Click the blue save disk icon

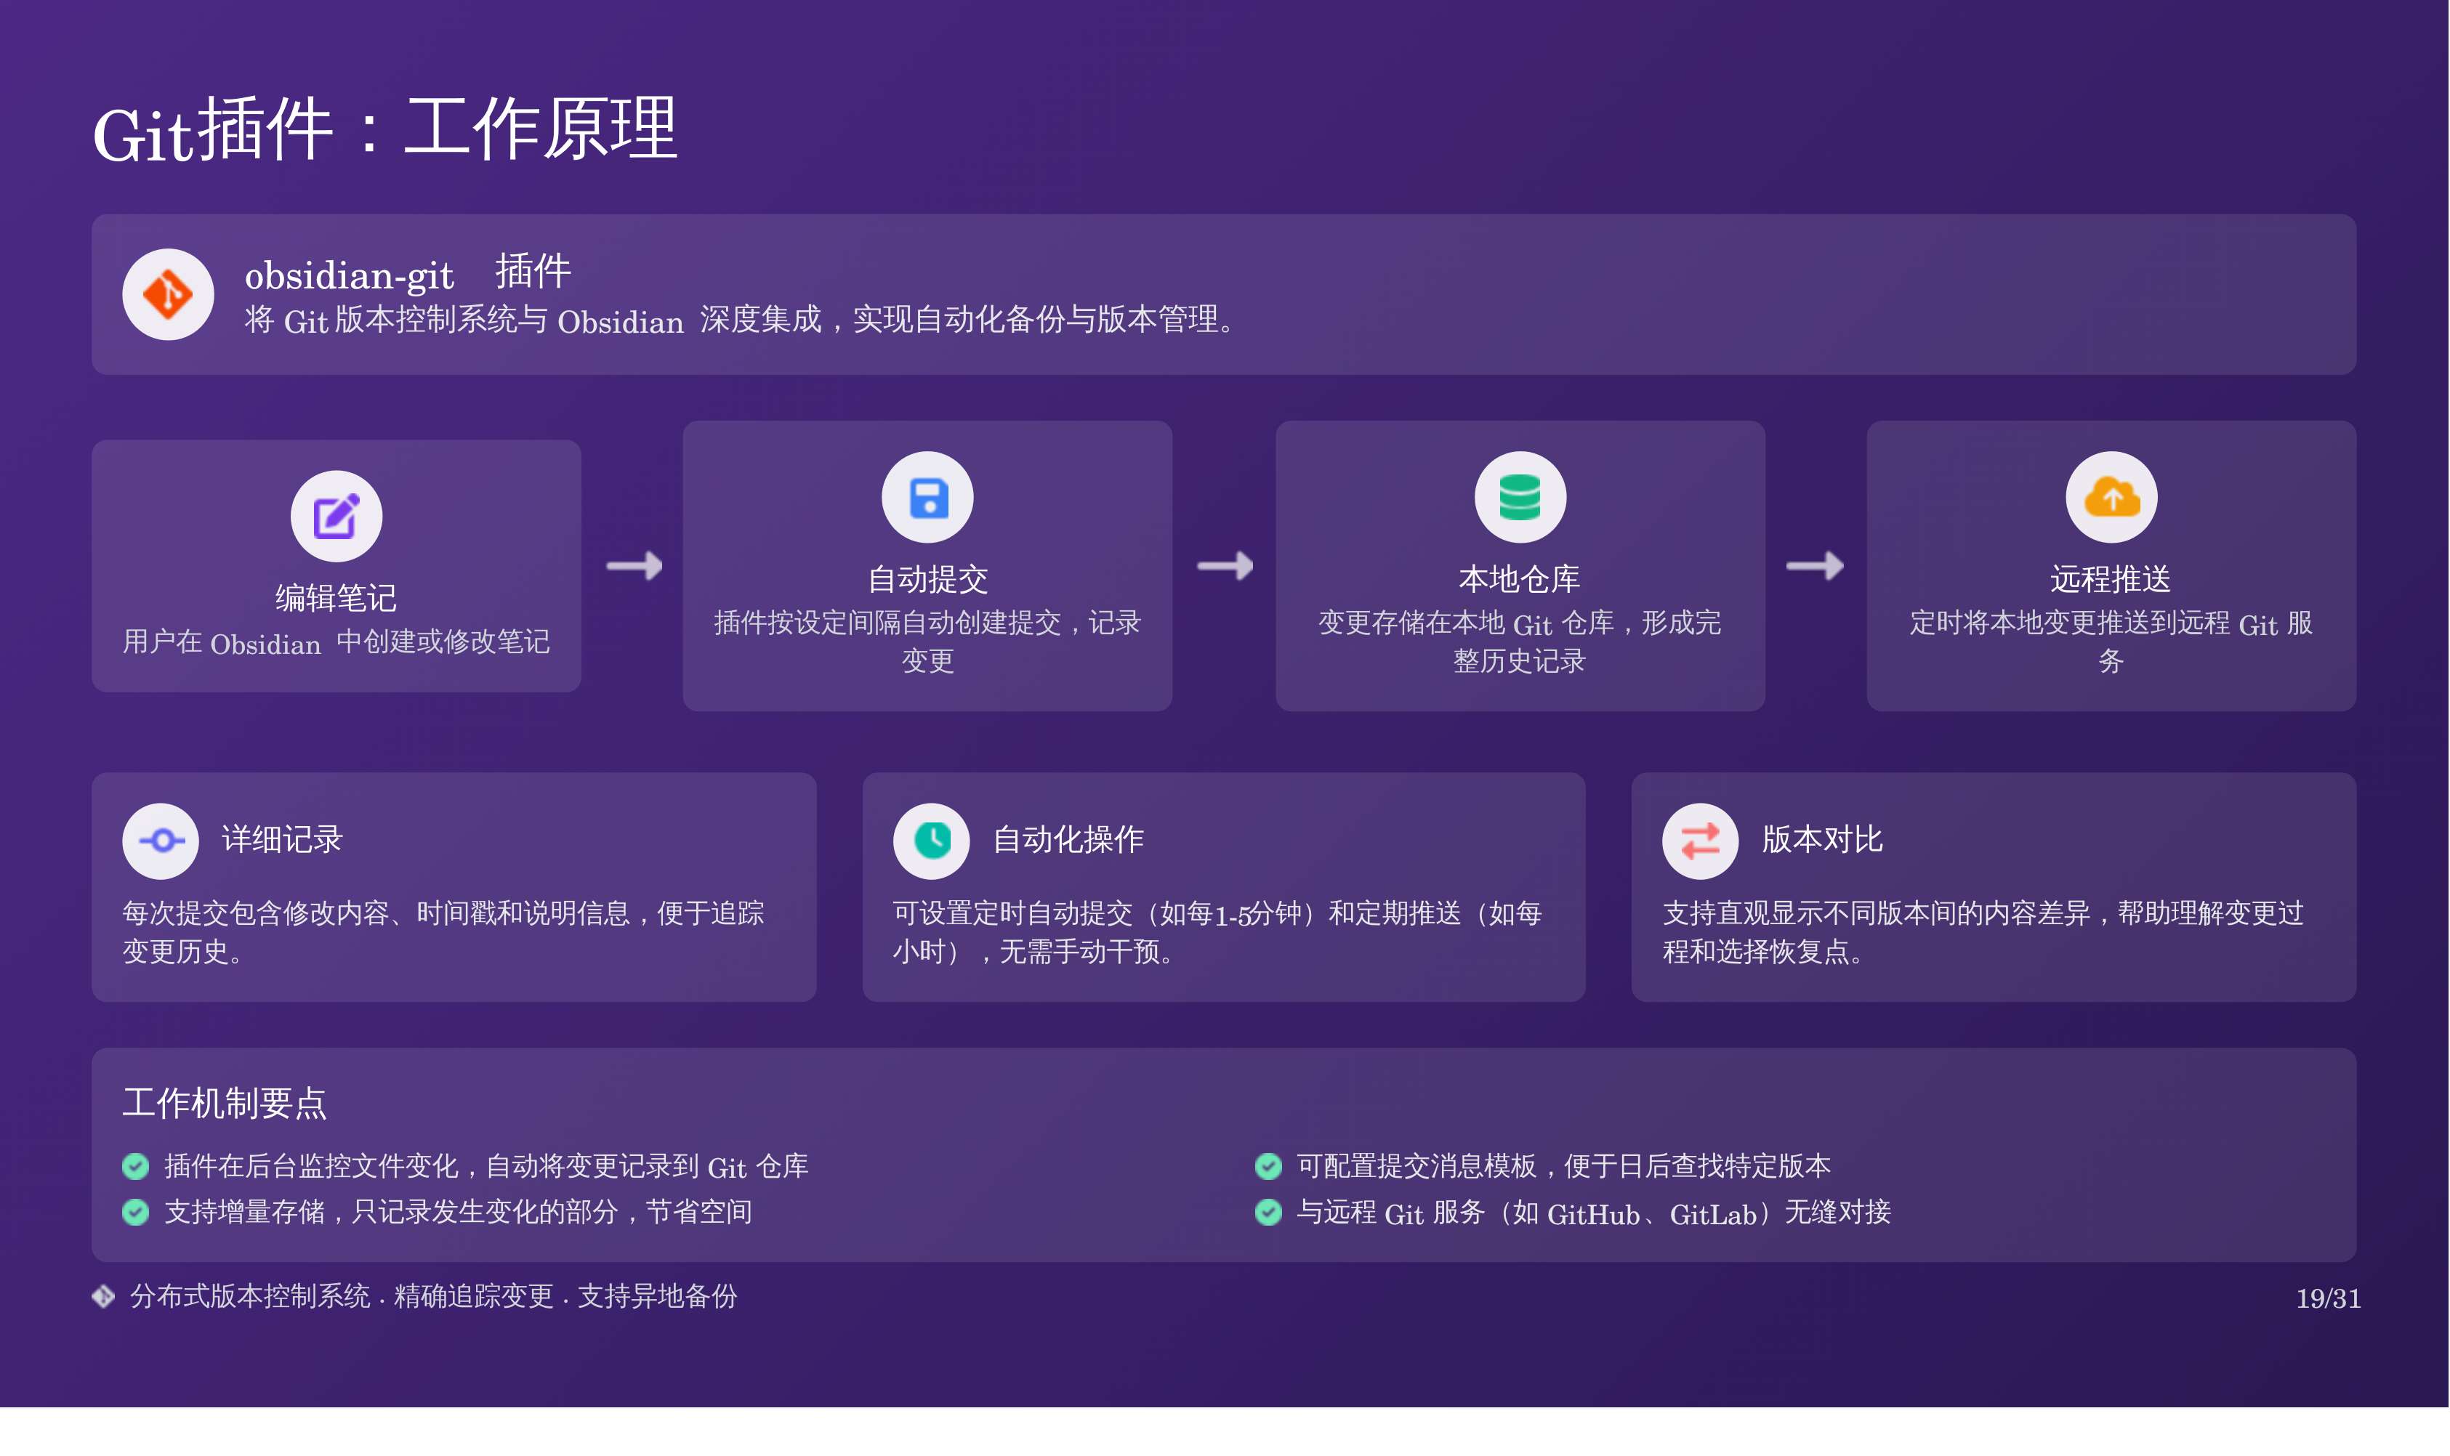coord(927,498)
